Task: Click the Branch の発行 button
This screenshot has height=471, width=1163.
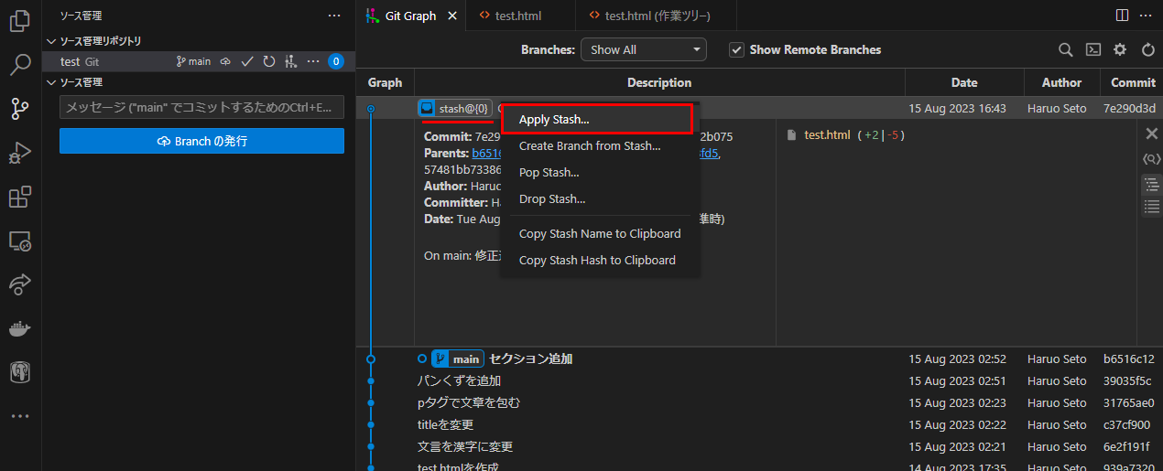Action: (201, 141)
